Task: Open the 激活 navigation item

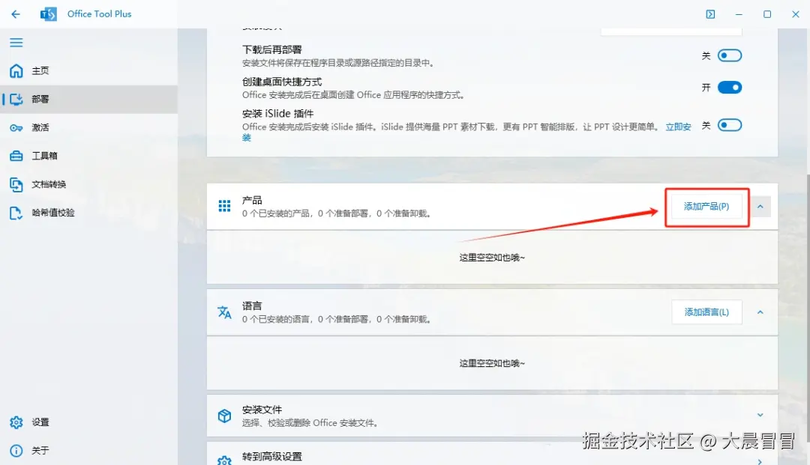Action: click(88, 127)
